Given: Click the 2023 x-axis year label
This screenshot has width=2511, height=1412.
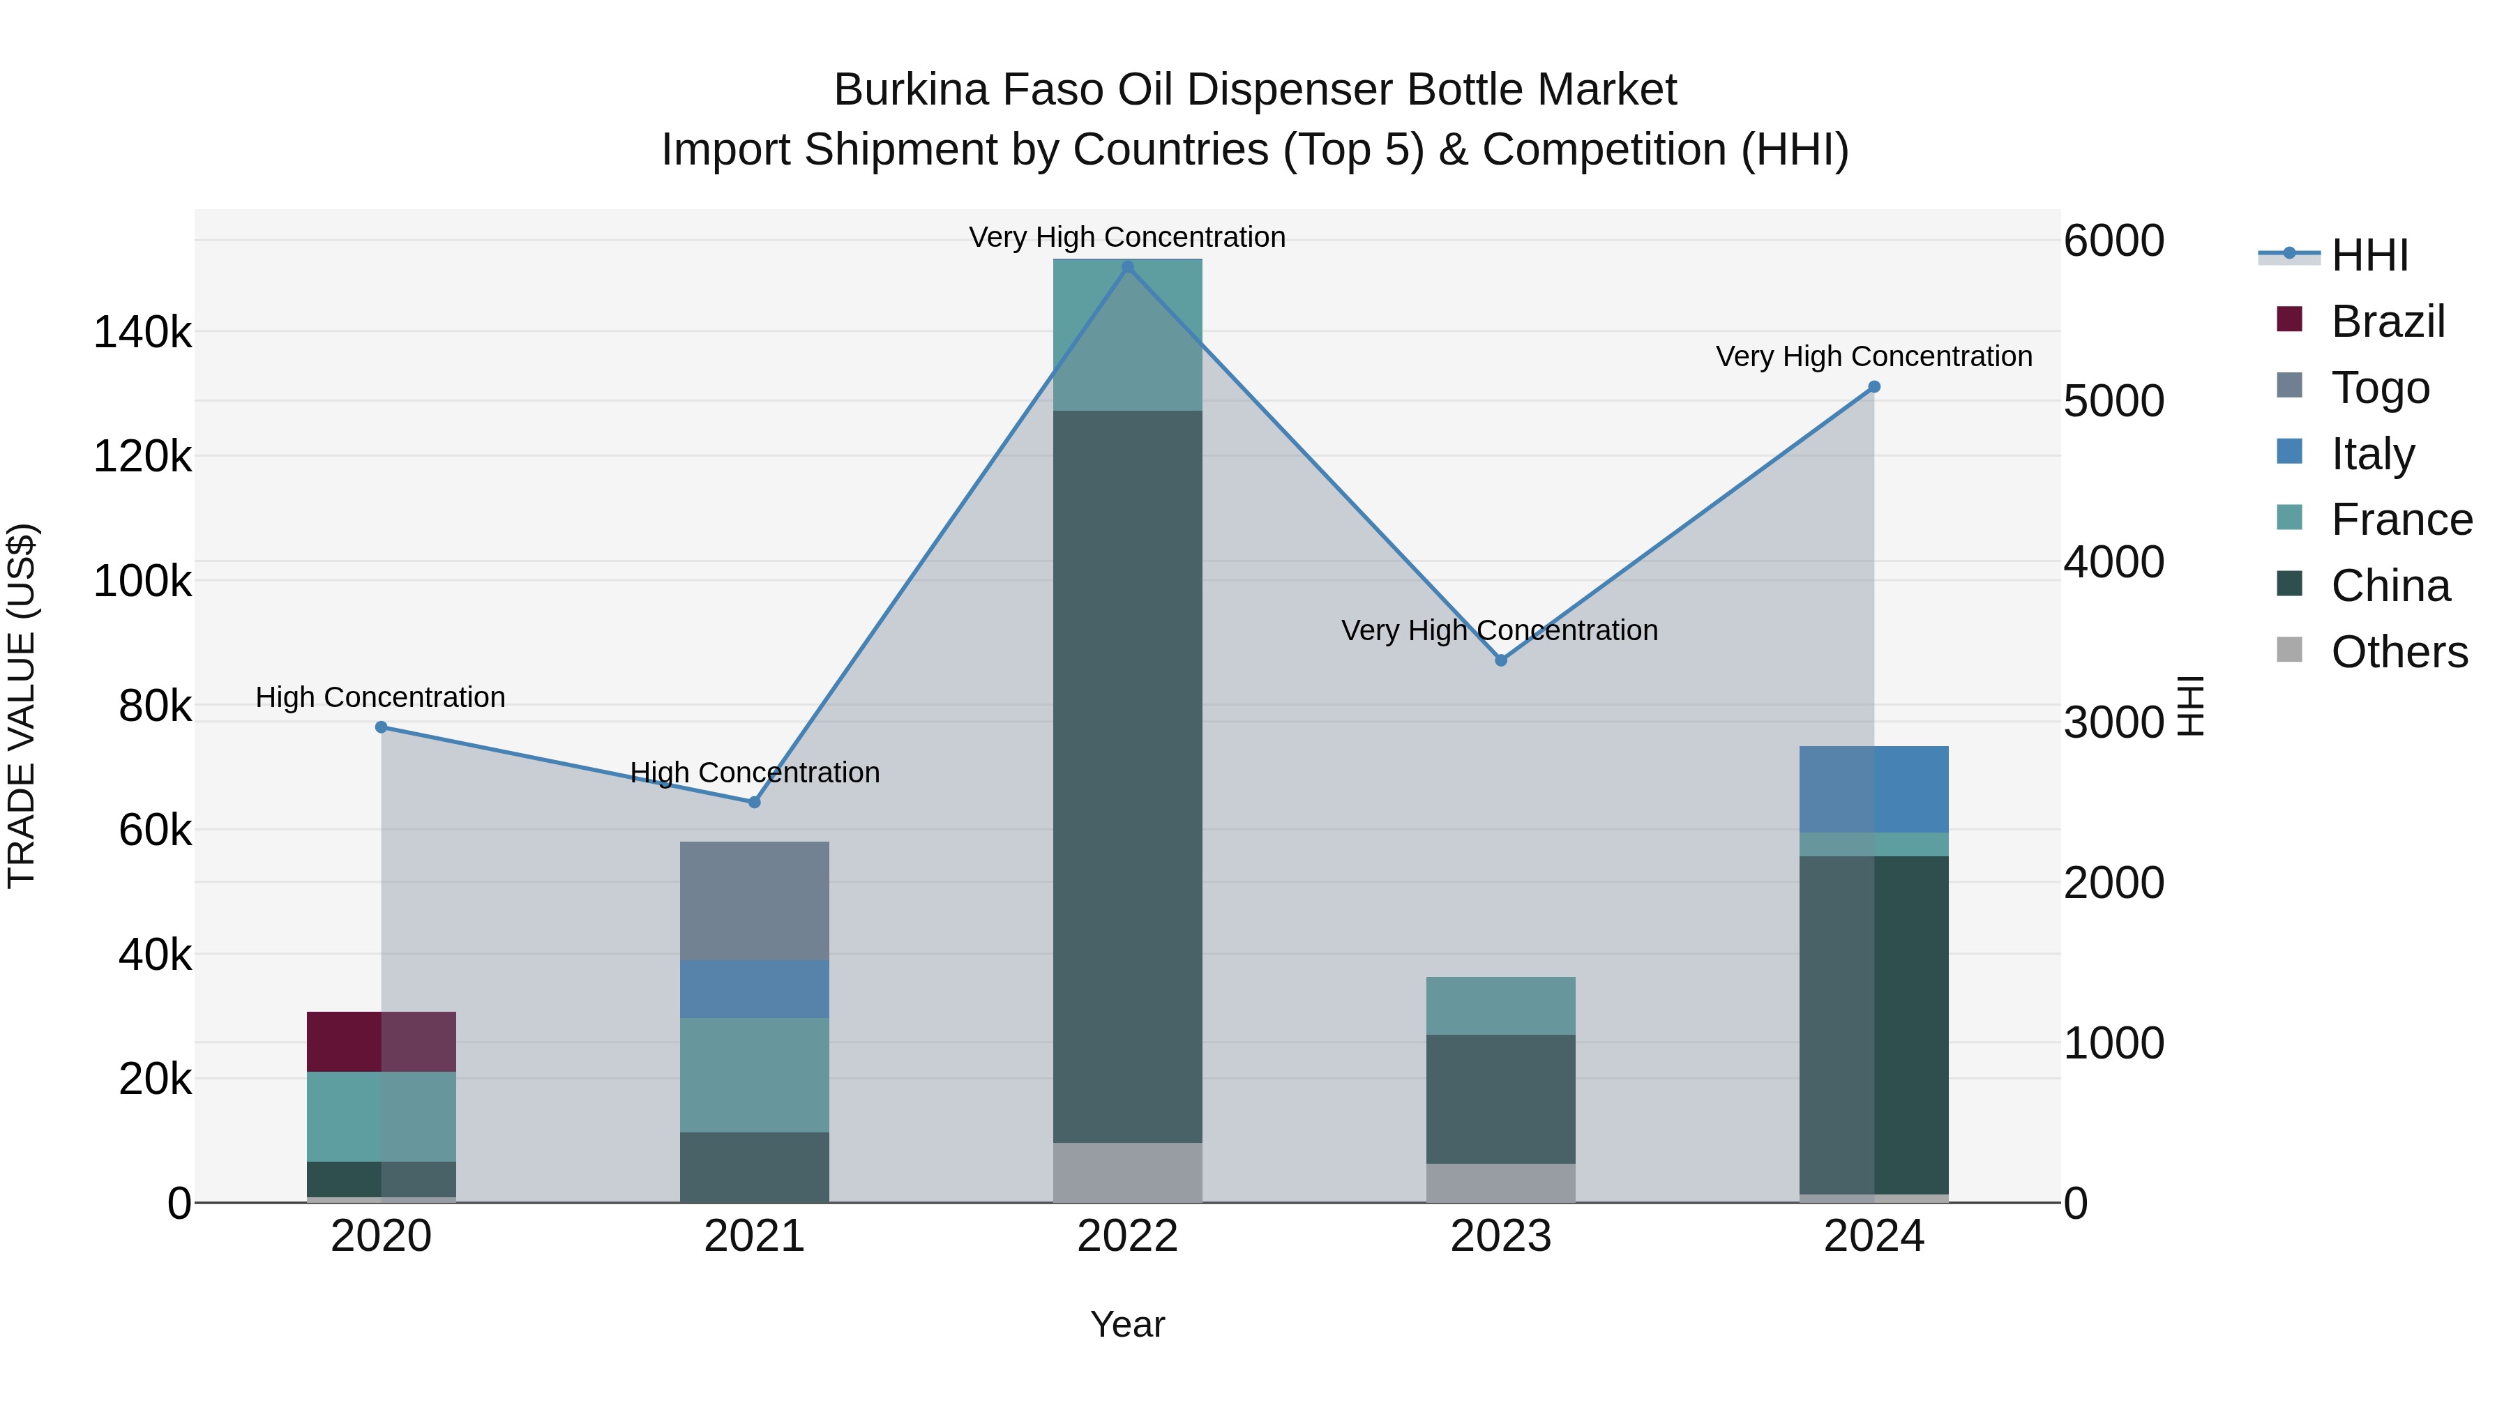Looking at the screenshot, I should (1501, 1236).
